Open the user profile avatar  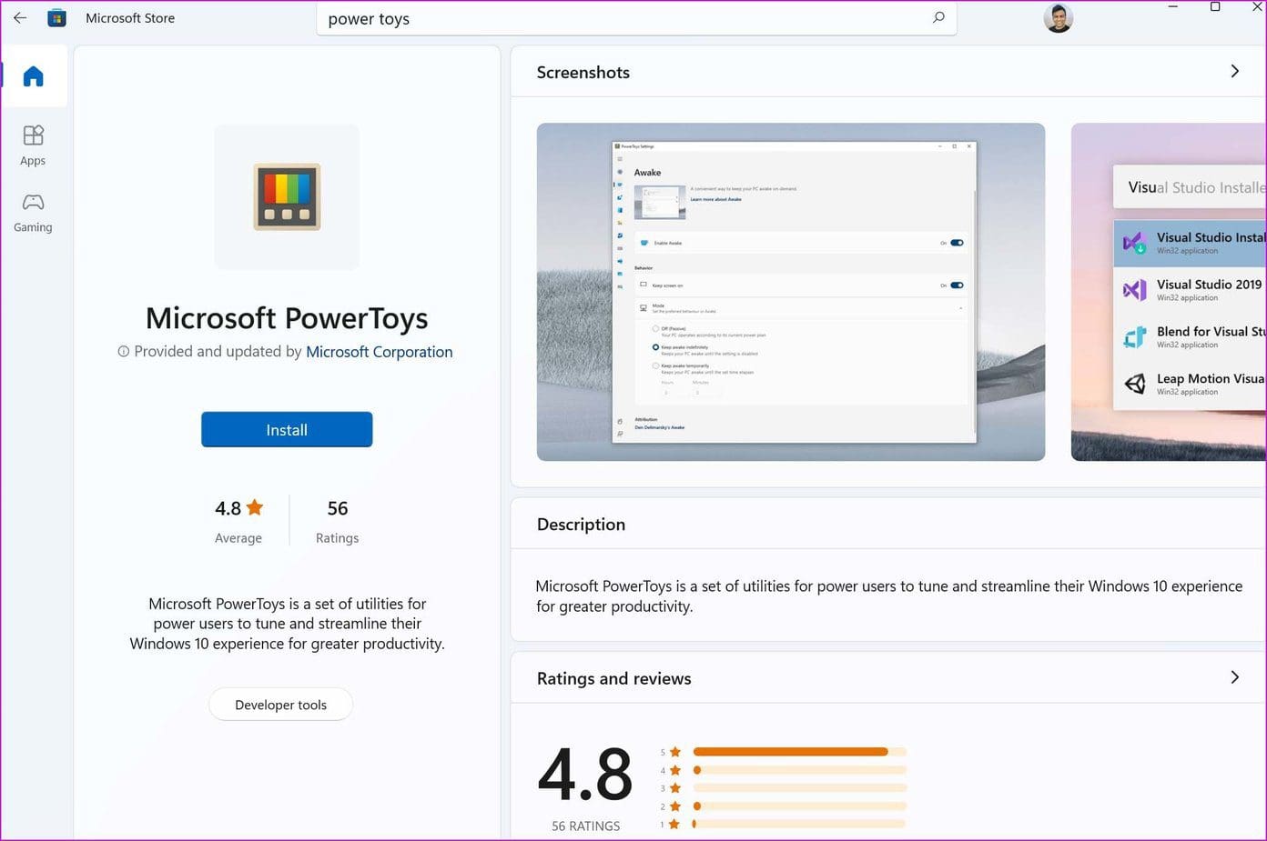pos(1058,17)
